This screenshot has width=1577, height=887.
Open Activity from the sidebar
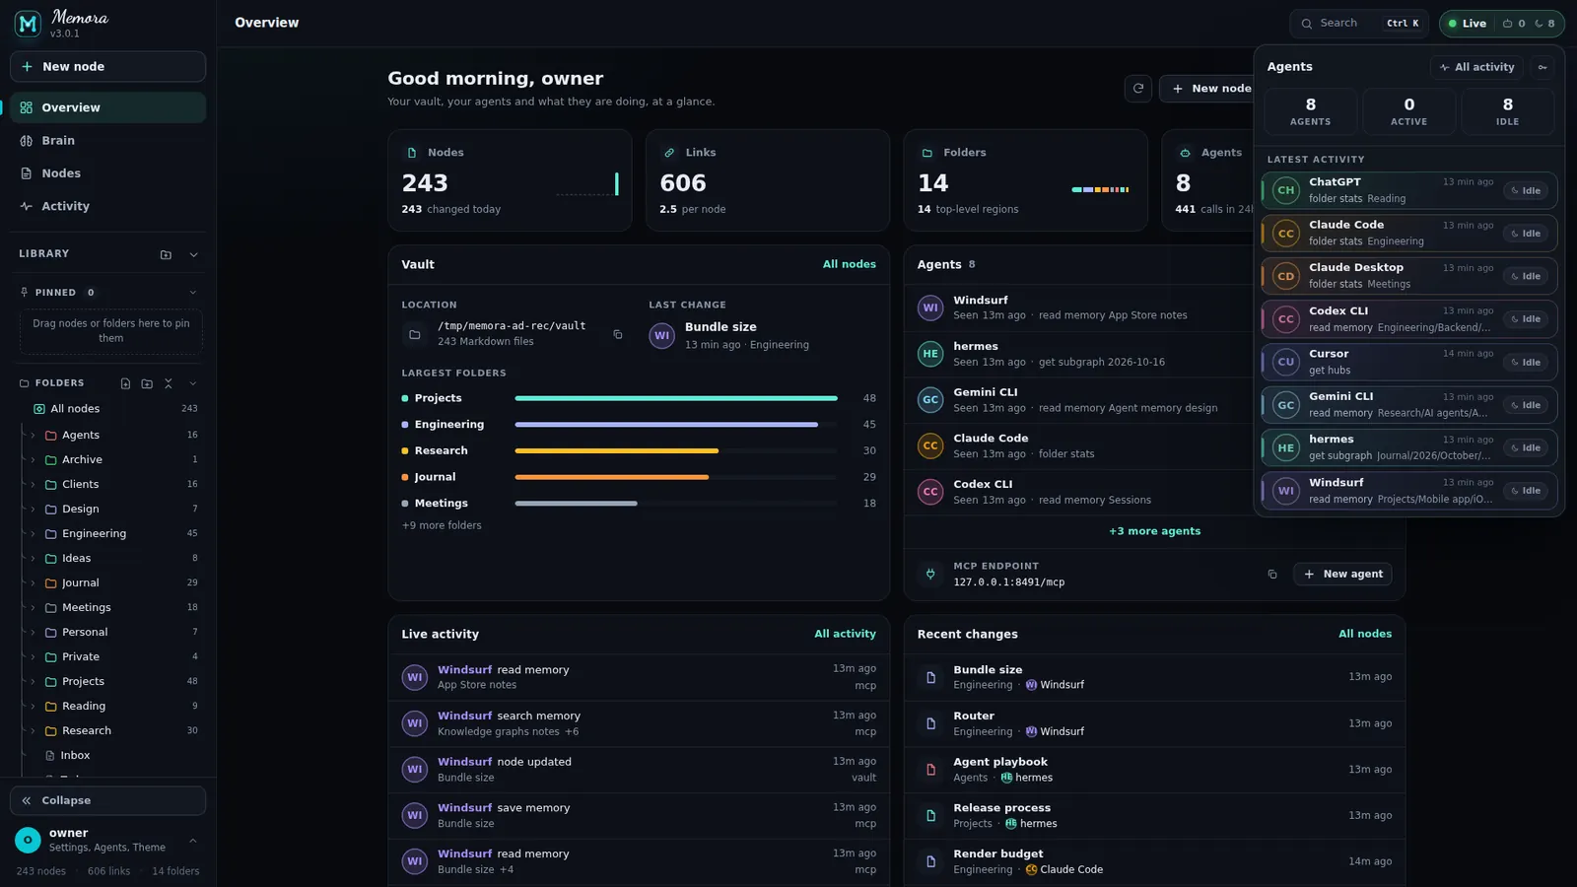pos(108,206)
